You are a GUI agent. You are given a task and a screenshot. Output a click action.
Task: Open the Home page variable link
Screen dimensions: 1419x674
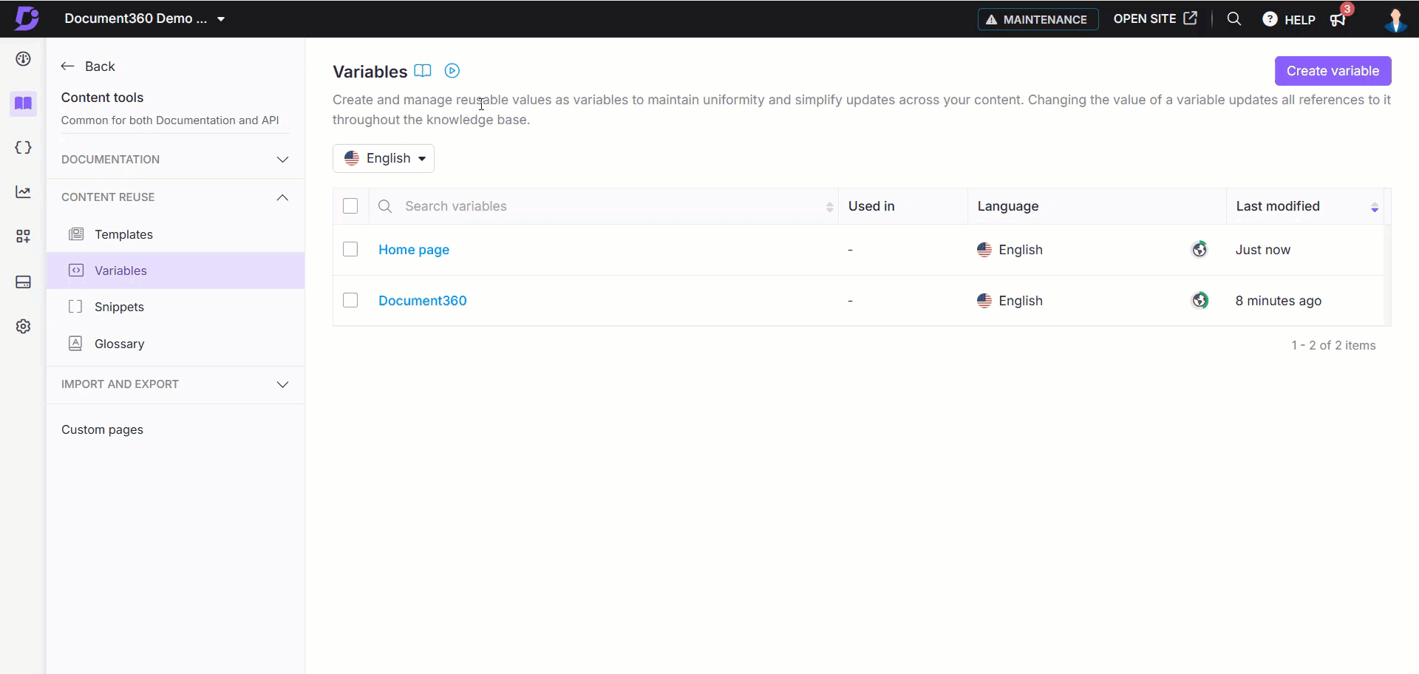tap(414, 250)
